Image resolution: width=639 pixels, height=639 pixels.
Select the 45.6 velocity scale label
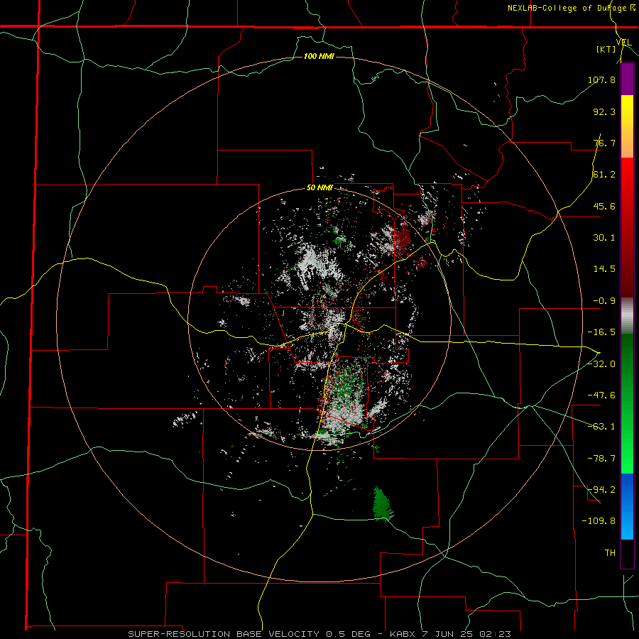(x=604, y=206)
